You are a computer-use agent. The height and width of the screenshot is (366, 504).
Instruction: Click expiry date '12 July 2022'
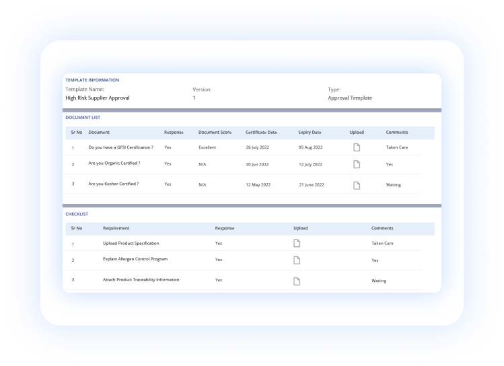(310, 164)
